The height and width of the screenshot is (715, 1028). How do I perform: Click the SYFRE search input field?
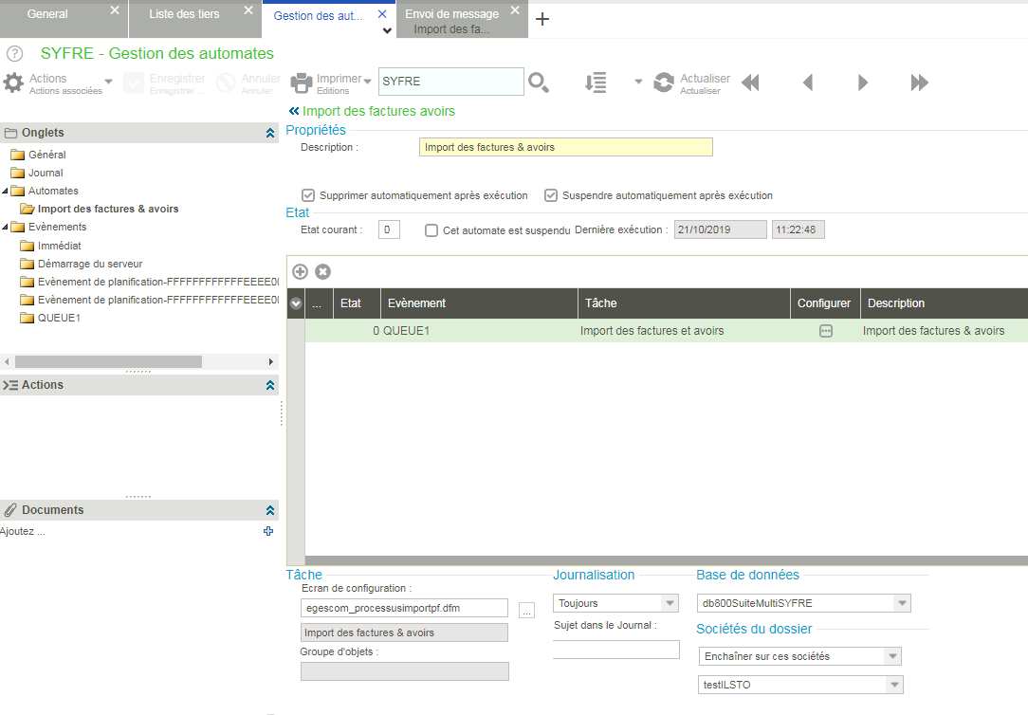(x=451, y=82)
